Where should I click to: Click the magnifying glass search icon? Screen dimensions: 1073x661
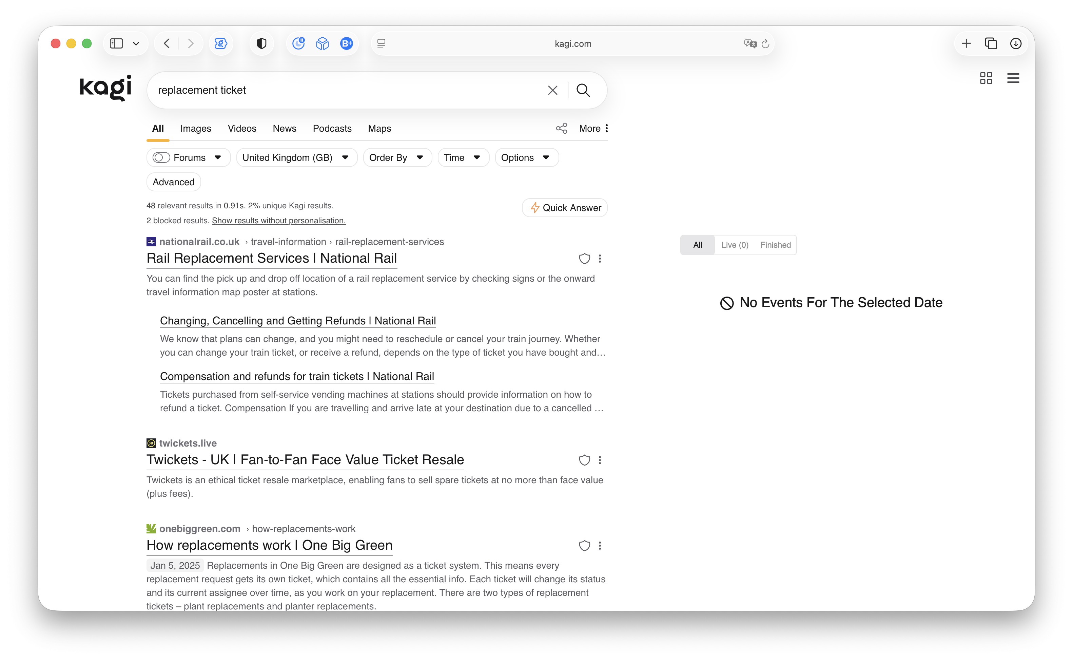pyautogui.click(x=583, y=90)
